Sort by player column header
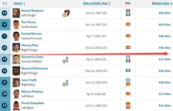This screenshot has width=173, height=111. click(19, 3)
